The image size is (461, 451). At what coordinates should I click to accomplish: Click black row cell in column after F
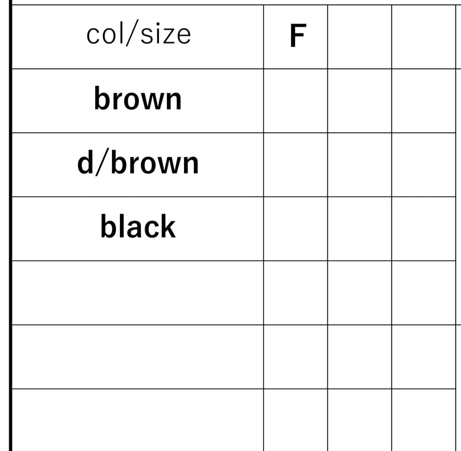click(x=359, y=229)
